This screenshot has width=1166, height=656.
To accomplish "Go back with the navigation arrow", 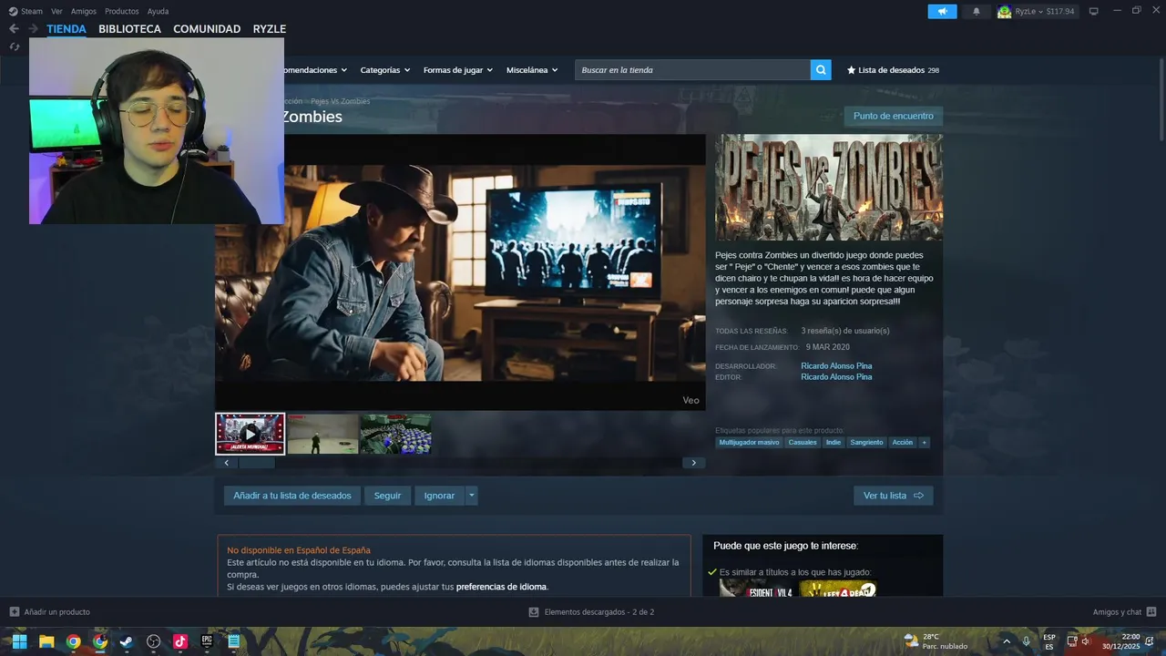I will pos(14,29).
